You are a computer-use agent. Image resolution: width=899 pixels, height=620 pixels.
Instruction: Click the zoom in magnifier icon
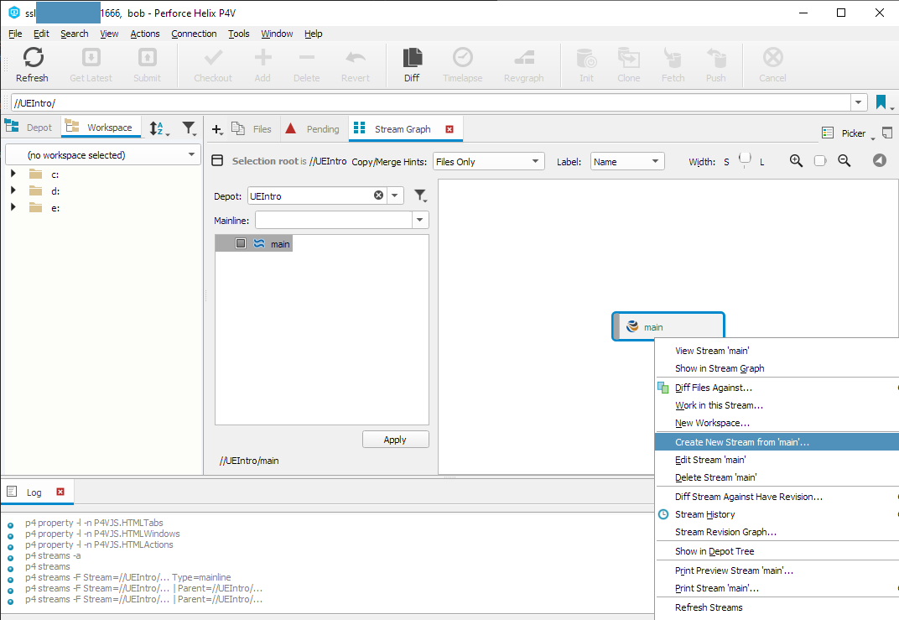[x=796, y=161]
